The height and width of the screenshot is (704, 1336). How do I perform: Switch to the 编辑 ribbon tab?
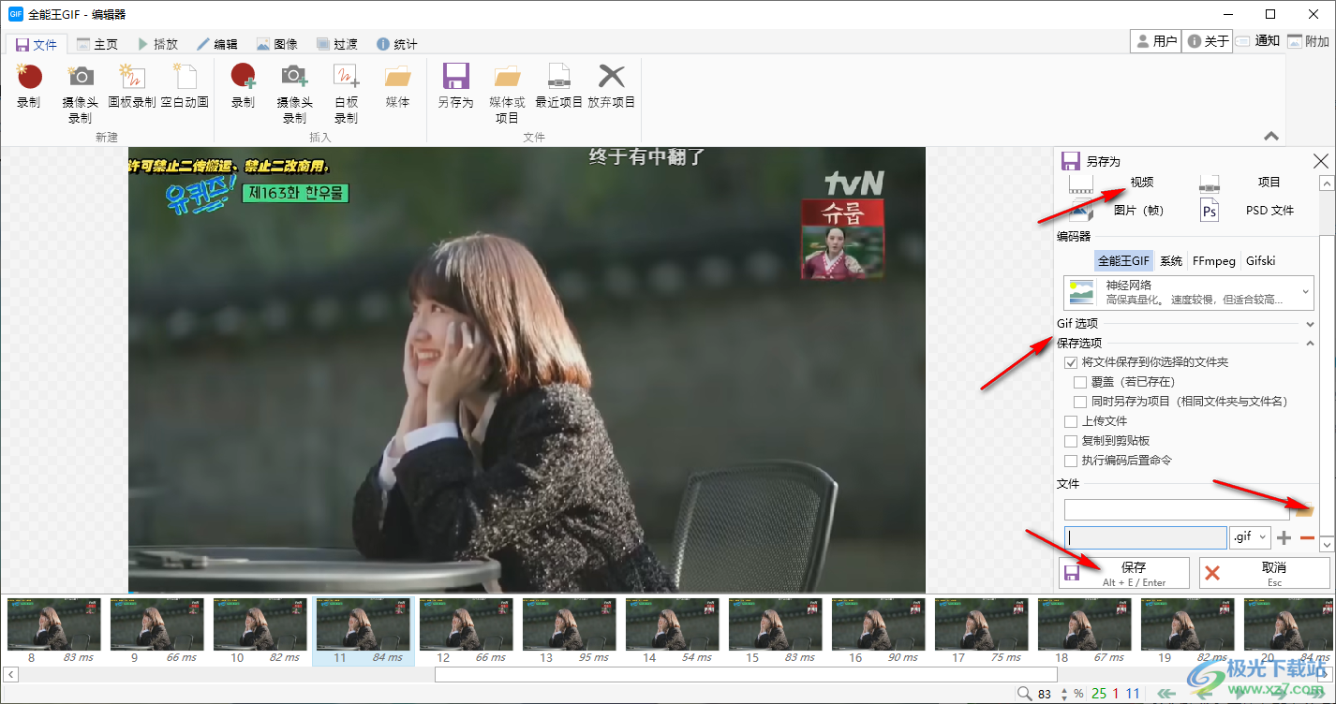click(217, 44)
